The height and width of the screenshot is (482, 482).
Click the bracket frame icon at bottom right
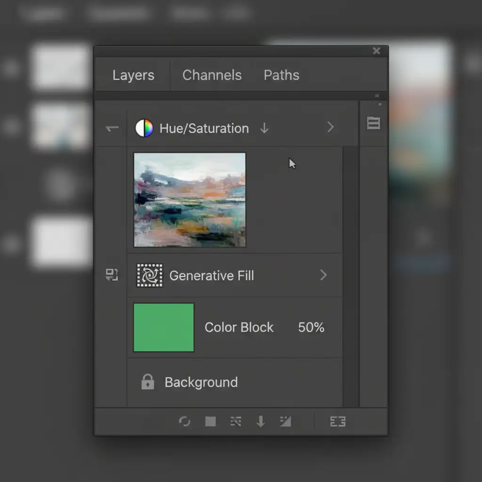(337, 421)
